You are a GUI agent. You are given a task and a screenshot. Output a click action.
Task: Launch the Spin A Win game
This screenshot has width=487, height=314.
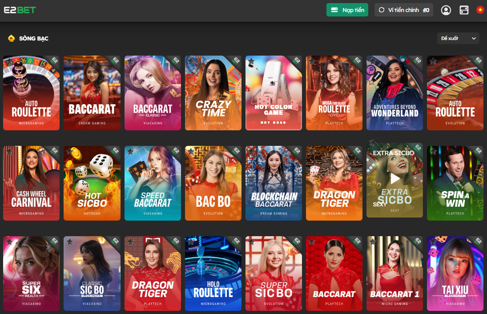click(455, 183)
